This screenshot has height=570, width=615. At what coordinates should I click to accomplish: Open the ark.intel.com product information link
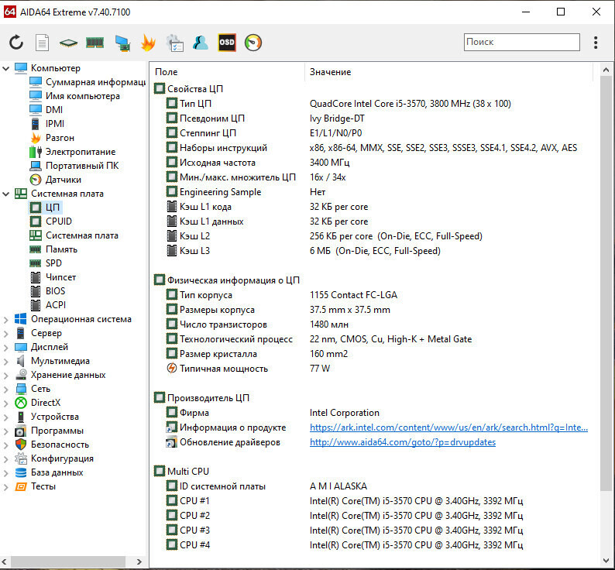pyautogui.click(x=448, y=428)
